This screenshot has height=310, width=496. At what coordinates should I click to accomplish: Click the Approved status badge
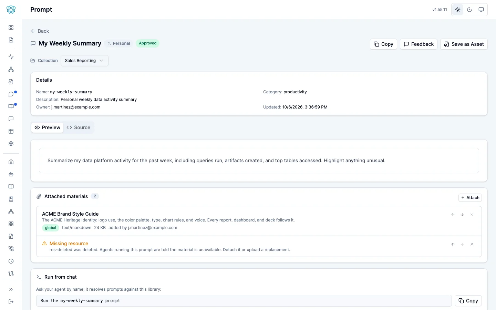coord(147,43)
